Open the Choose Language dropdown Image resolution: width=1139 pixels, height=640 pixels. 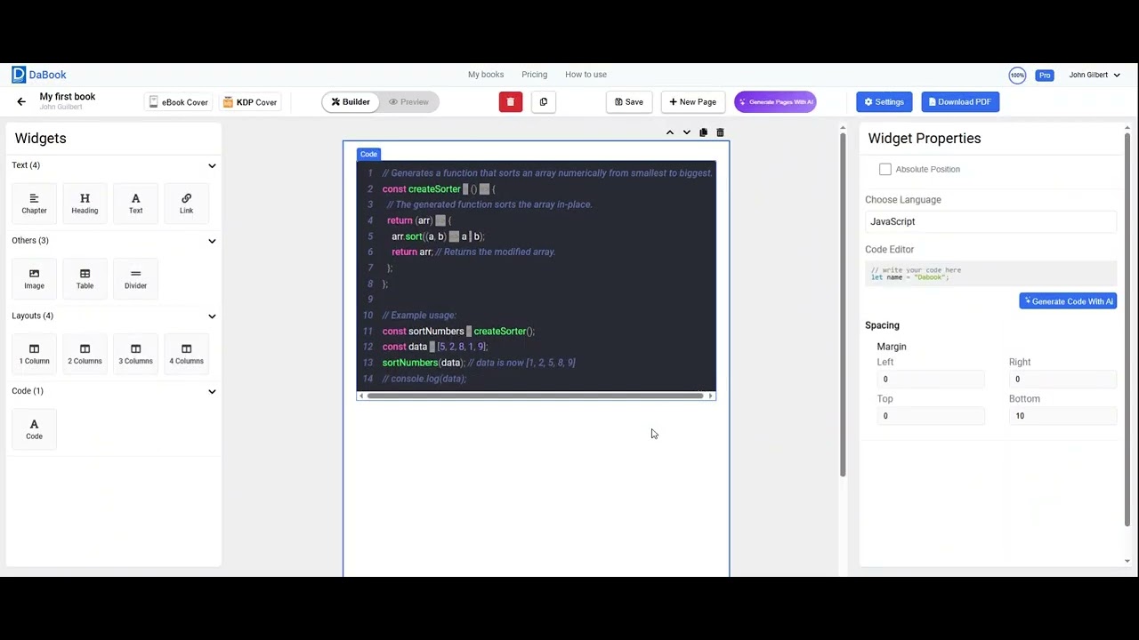pos(990,221)
